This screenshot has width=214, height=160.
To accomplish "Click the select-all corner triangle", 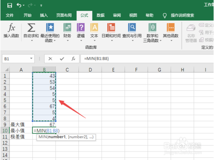I will pos(7,70).
